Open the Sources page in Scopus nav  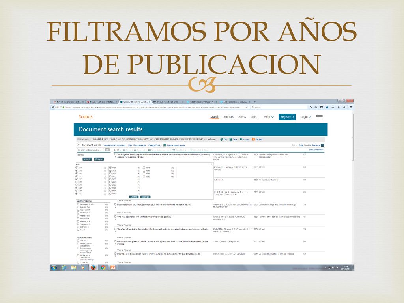coord(228,117)
